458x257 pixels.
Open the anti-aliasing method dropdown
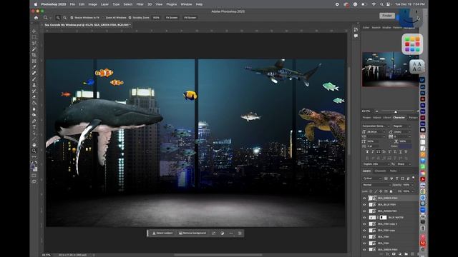[404, 164]
